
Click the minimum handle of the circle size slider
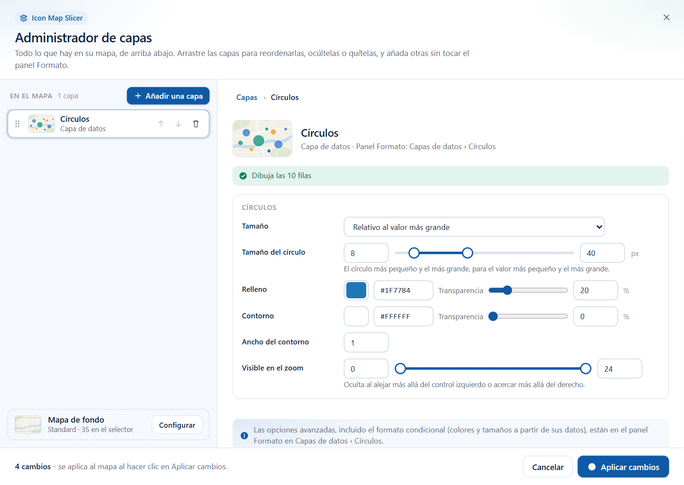[414, 253]
